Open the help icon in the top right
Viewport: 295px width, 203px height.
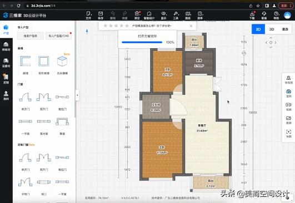276,15
